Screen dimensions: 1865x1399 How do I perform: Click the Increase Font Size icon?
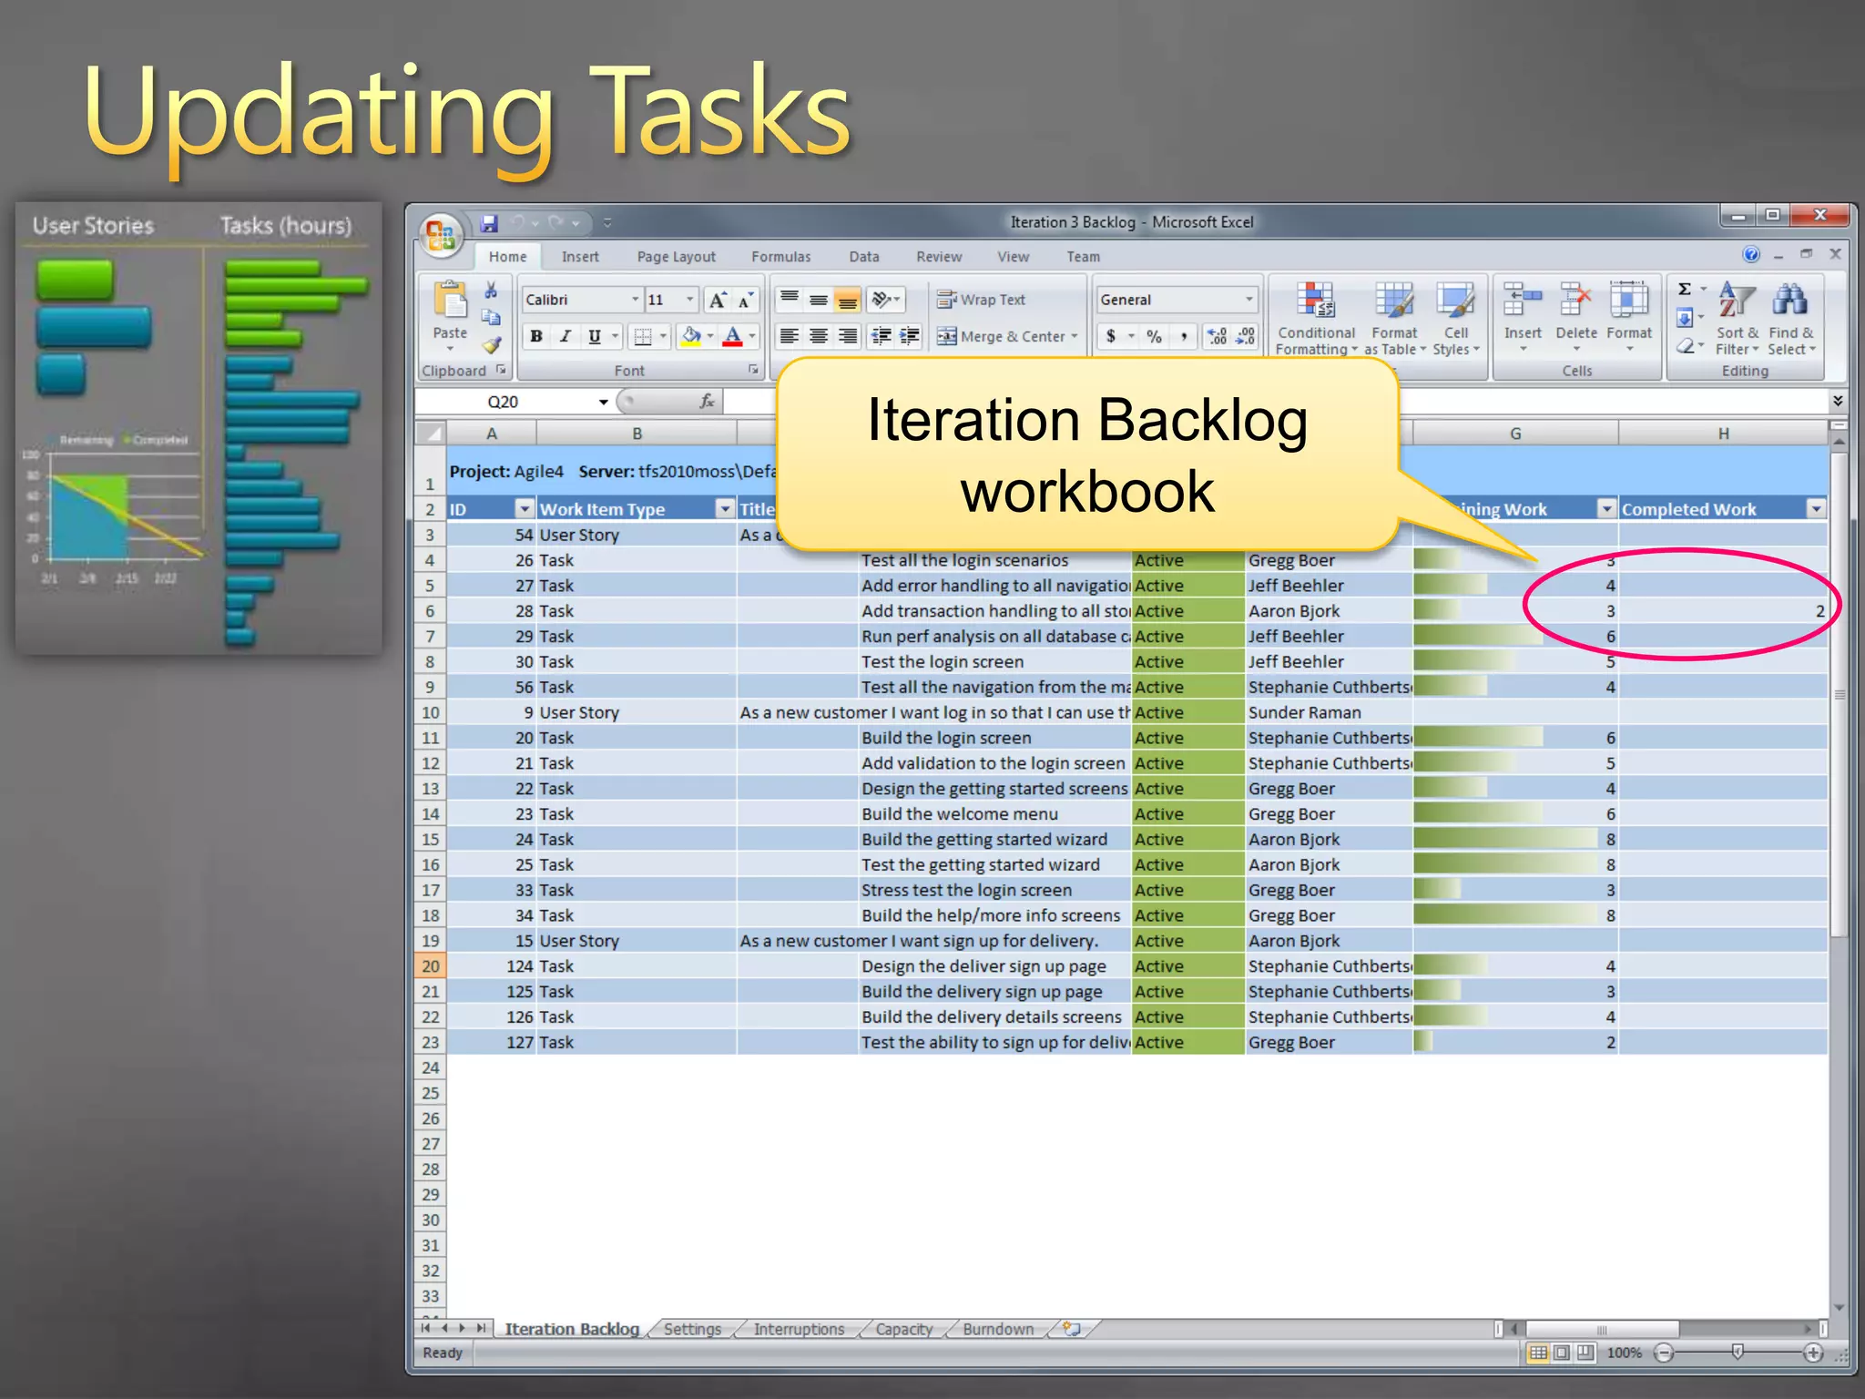point(718,301)
